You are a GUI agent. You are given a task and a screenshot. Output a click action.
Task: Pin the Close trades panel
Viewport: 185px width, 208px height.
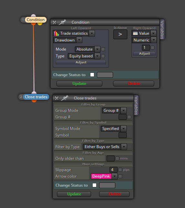(64, 98)
